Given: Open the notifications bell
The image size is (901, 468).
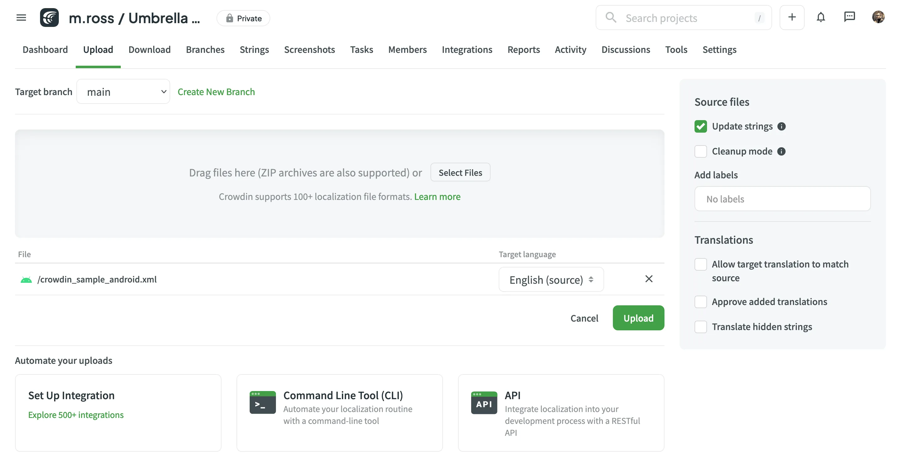Looking at the screenshot, I should 821,18.
